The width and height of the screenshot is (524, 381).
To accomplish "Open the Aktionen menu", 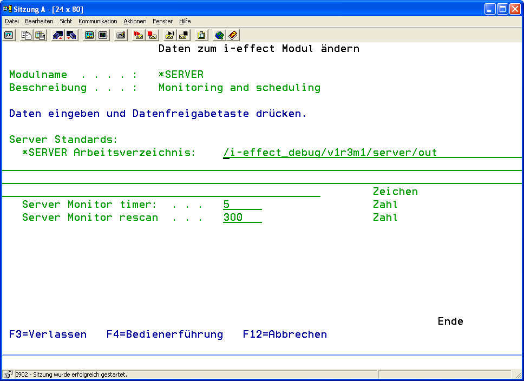I will click(x=135, y=21).
